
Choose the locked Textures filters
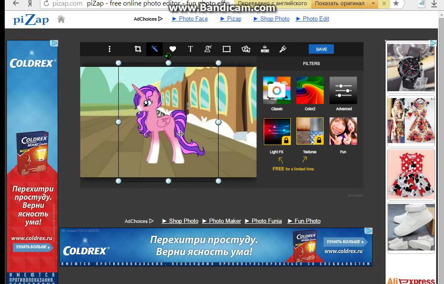(x=310, y=131)
